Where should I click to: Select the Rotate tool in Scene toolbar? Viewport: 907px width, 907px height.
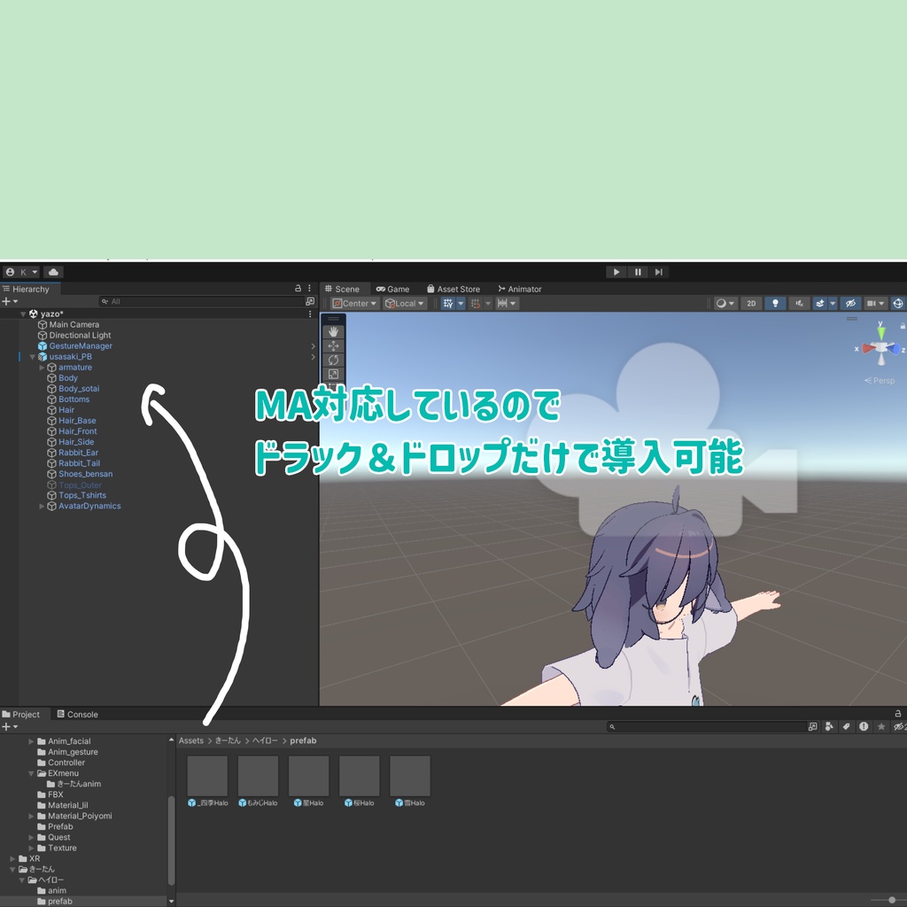click(333, 360)
